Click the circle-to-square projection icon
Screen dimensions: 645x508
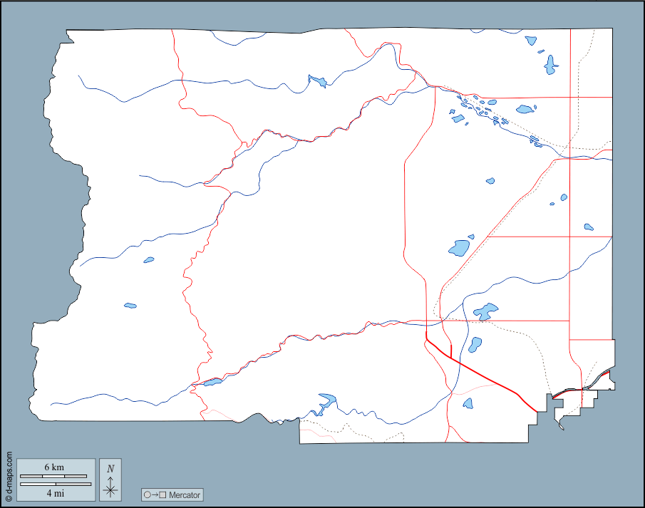(155, 495)
